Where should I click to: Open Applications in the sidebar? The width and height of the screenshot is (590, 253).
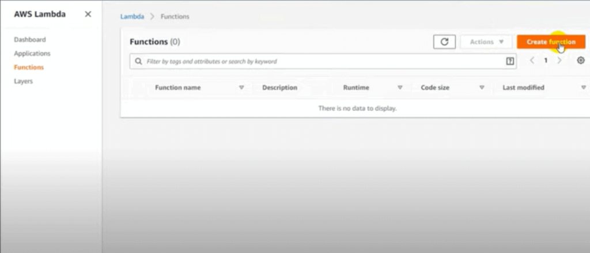tap(32, 54)
